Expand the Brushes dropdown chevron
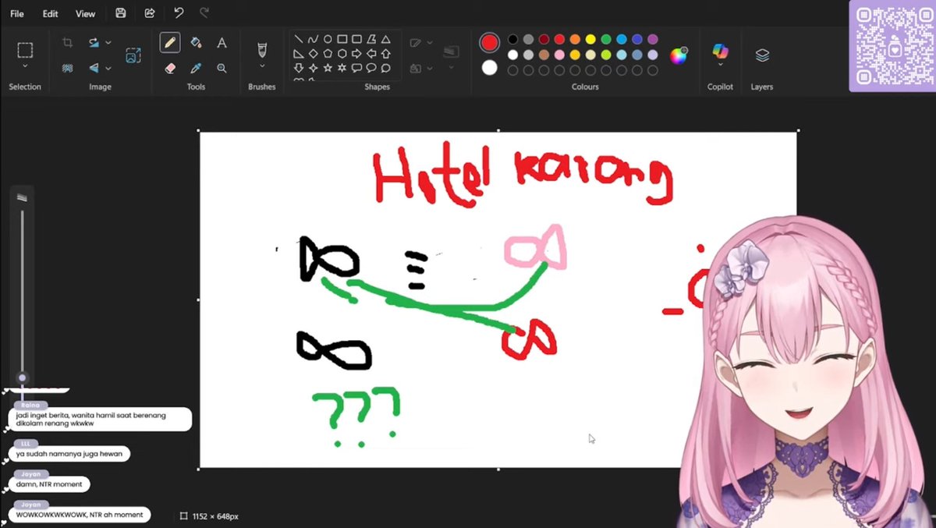 [x=262, y=67]
